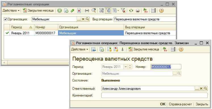This screenshot has width=212, height=109.
Task: Click the gray down arrow icon in the dialog toolbar
Action: tap(123, 49)
